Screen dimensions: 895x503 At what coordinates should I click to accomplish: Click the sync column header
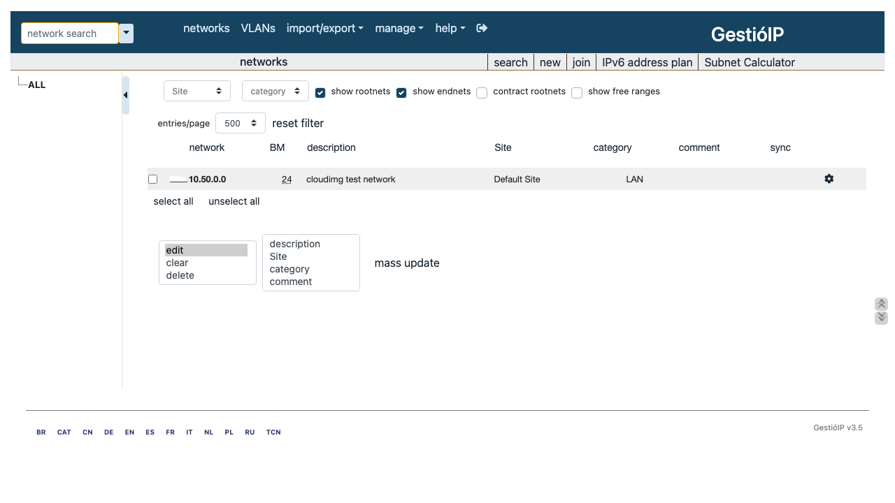780,147
